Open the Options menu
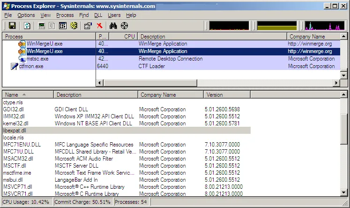This screenshot has width=350, height=208. point(26,15)
